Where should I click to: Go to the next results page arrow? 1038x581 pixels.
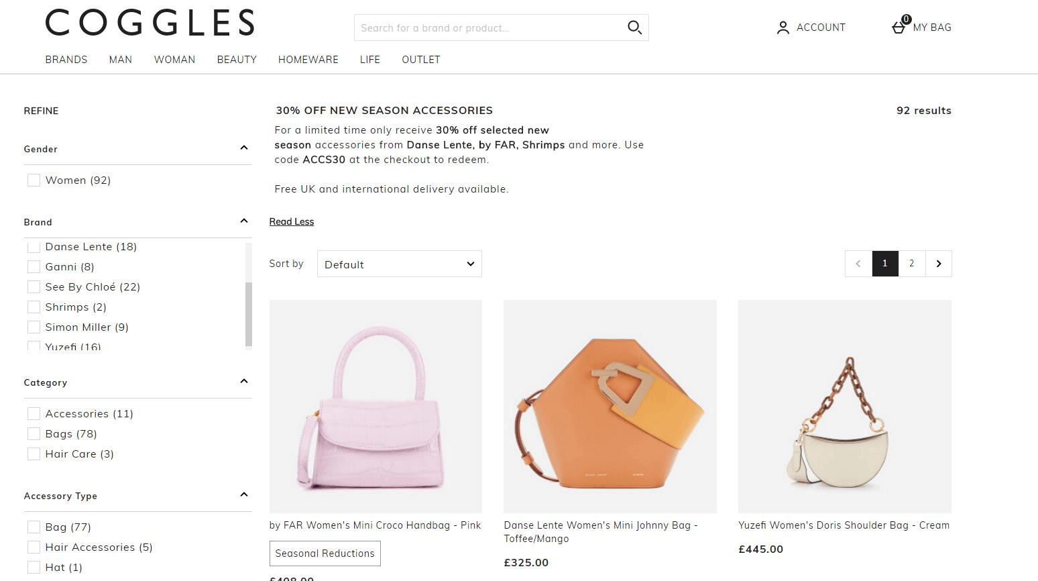coord(939,264)
